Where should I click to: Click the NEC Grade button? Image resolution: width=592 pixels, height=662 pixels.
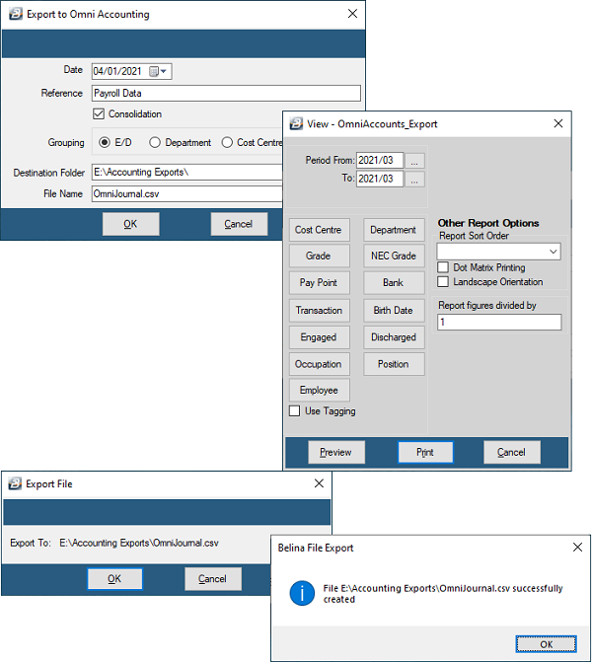click(394, 256)
